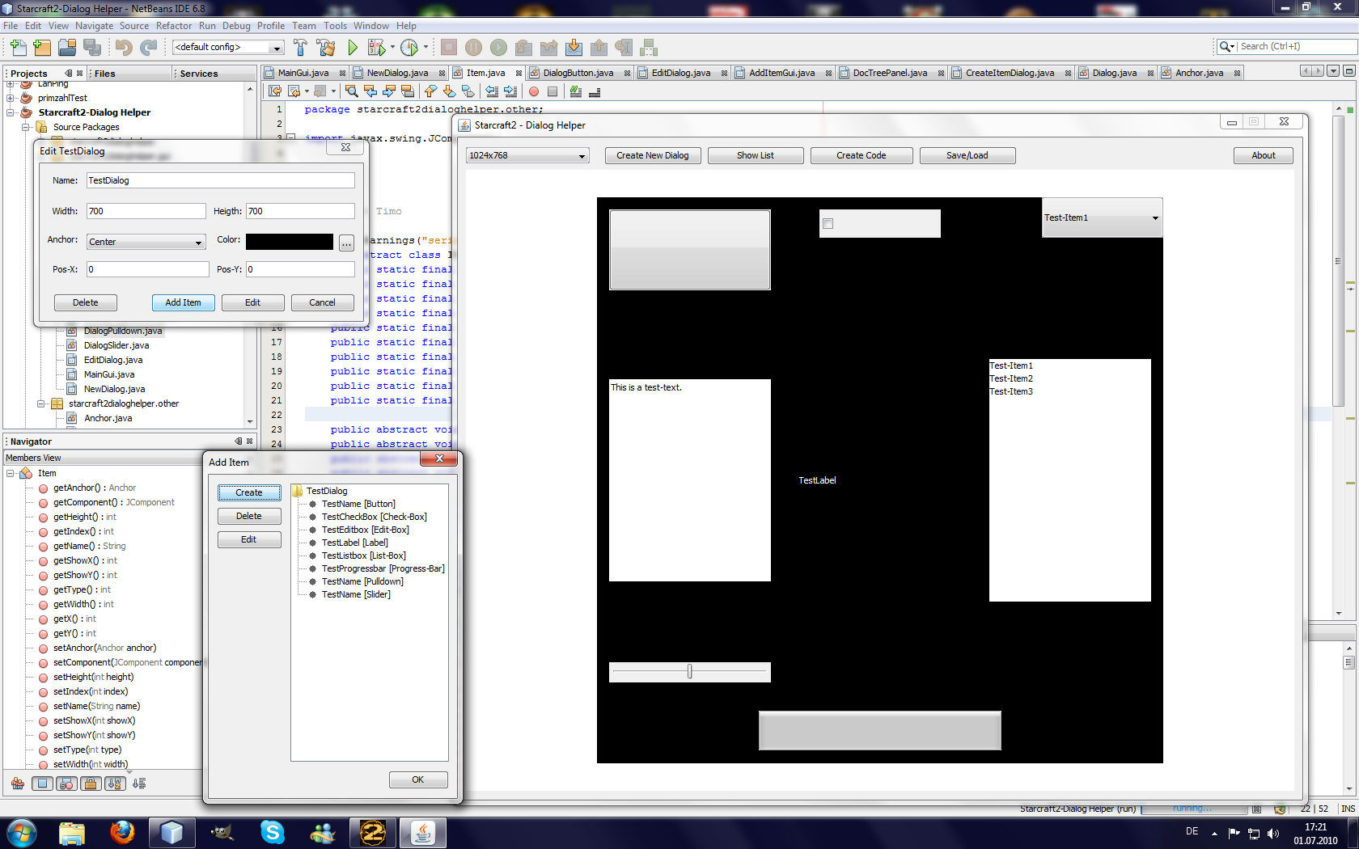Click the progress bar in dialog preview

click(x=880, y=730)
